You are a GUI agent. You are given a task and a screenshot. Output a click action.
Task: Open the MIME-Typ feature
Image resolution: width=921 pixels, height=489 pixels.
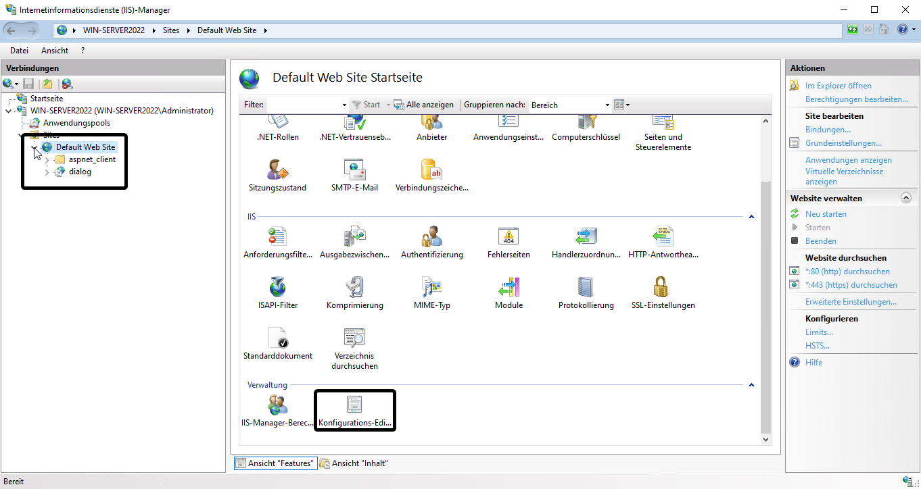point(431,293)
